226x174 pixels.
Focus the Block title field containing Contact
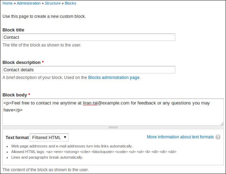pyautogui.click(x=89, y=37)
